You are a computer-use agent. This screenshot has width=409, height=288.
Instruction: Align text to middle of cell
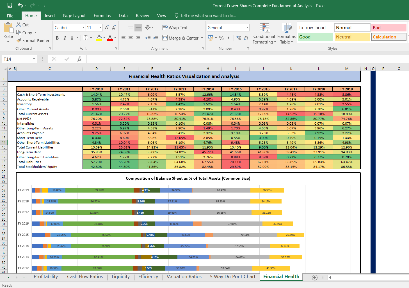[131, 27]
